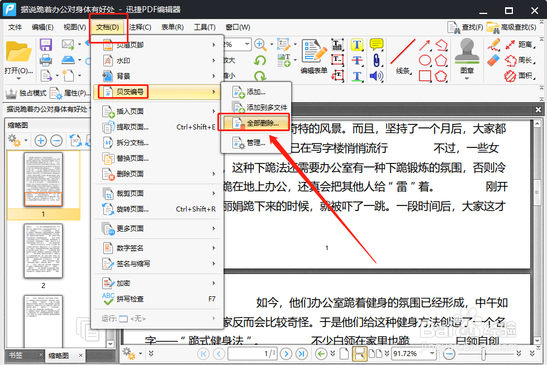Select the rectangle drawing tool
Viewport: 547px width, 365px height.
point(425,76)
